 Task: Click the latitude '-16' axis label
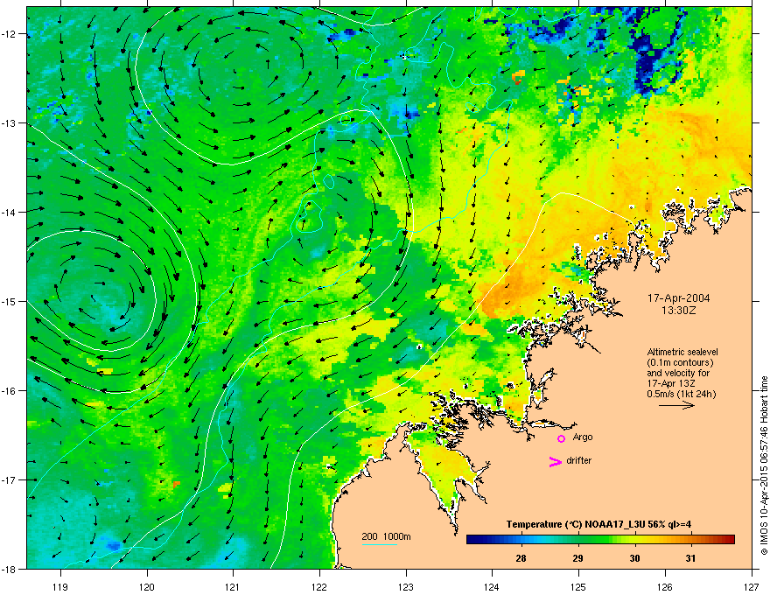click(10, 391)
